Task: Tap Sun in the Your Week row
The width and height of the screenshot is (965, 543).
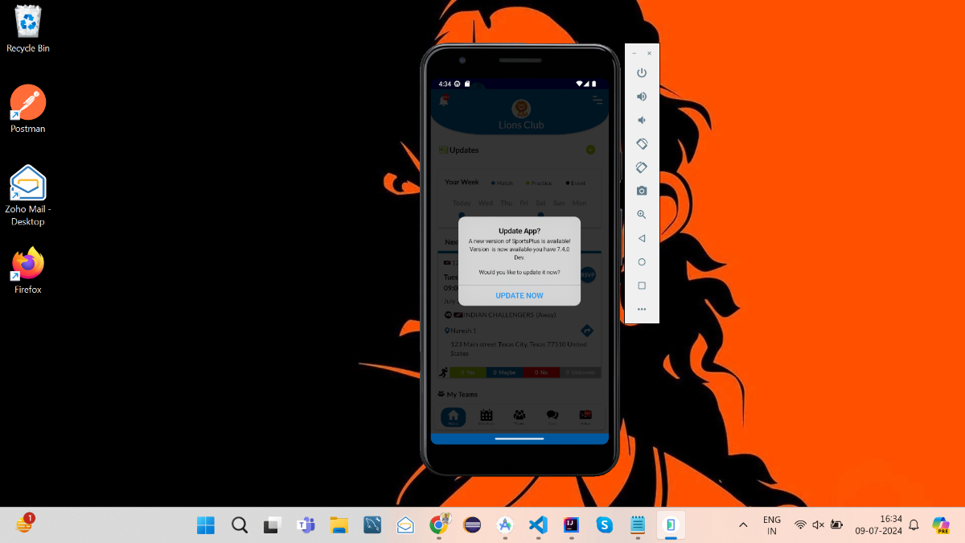Action: pos(558,203)
